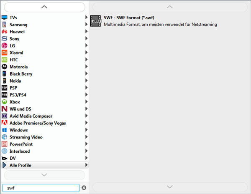
Task: Click the SWF format film icon
Action: [96, 21]
